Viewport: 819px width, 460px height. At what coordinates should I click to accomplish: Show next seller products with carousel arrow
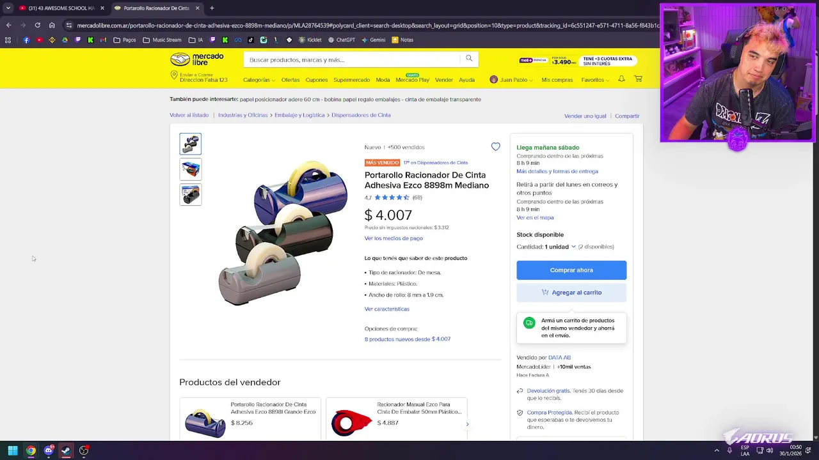[467, 424]
